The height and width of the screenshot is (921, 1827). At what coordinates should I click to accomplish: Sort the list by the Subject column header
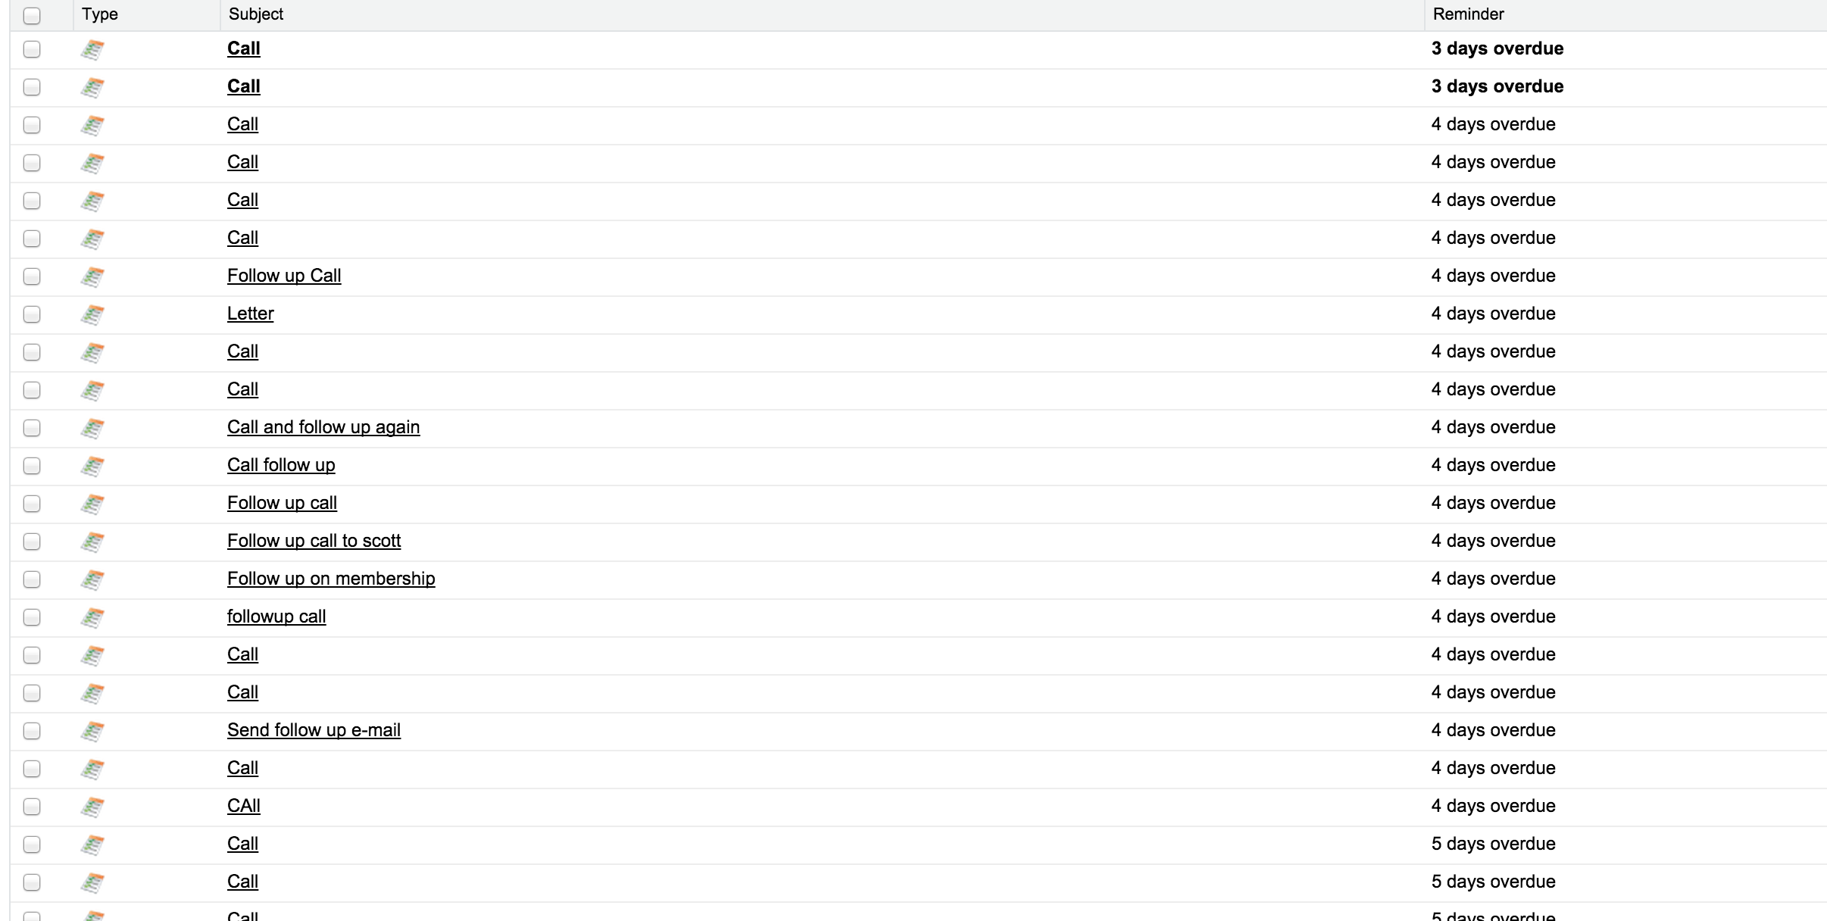pyautogui.click(x=256, y=14)
